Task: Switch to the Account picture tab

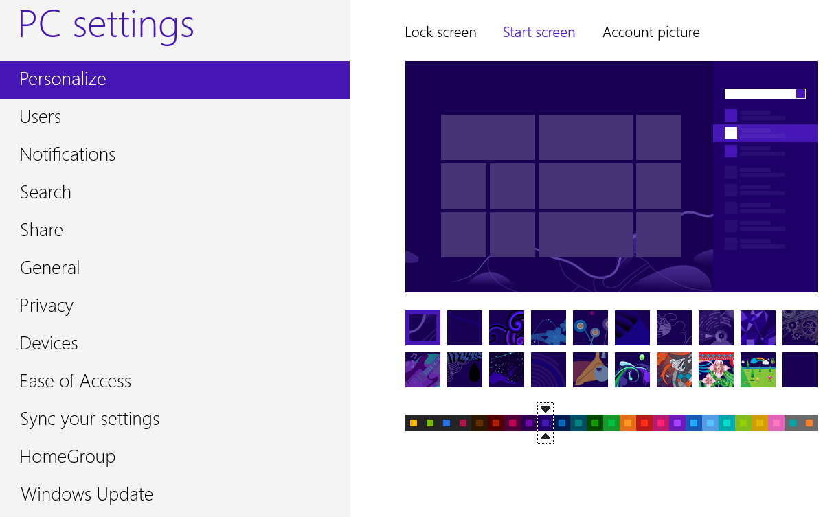Action: tap(651, 32)
